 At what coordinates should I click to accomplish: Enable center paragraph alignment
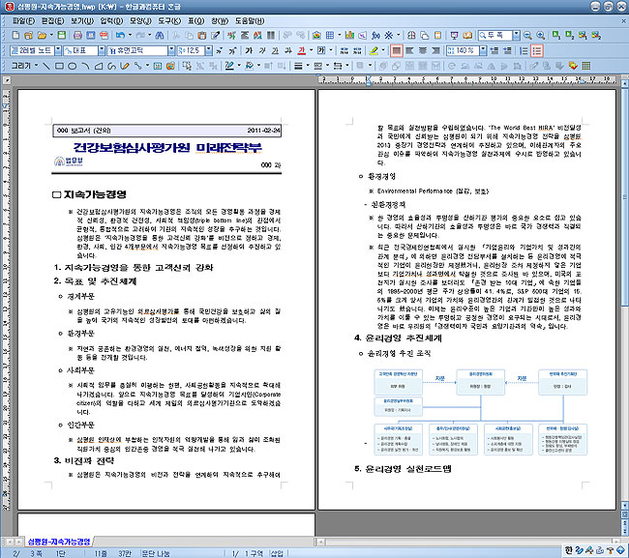[x=423, y=50]
